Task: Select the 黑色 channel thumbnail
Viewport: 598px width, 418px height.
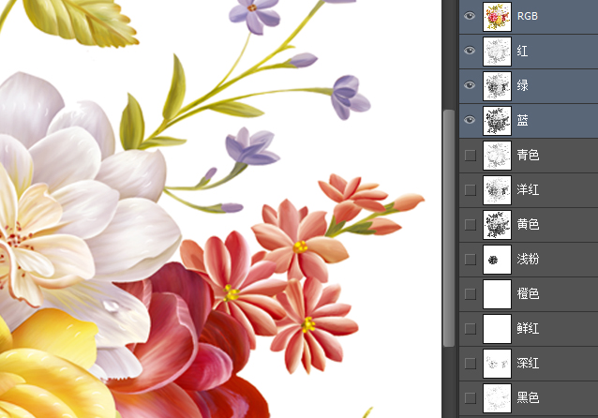Action: [497, 398]
